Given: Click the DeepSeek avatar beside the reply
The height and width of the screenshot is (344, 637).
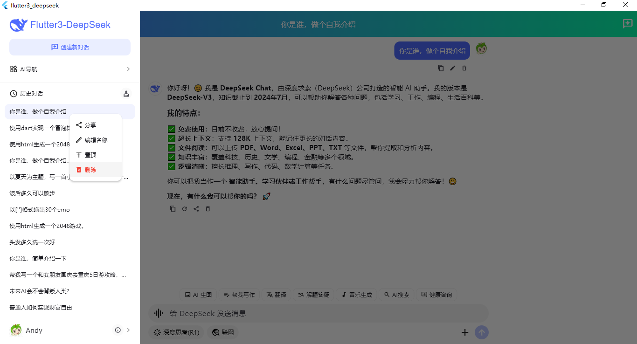Looking at the screenshot, I should 155,88.
